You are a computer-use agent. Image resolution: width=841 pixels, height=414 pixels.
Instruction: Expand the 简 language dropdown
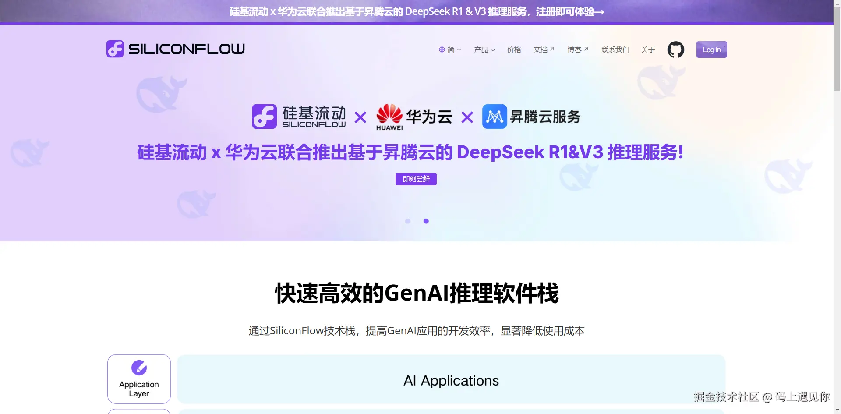tap(450, 50)
